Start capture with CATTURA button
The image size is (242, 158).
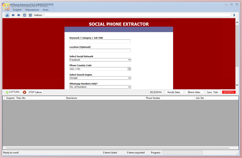tap(13, 92)
